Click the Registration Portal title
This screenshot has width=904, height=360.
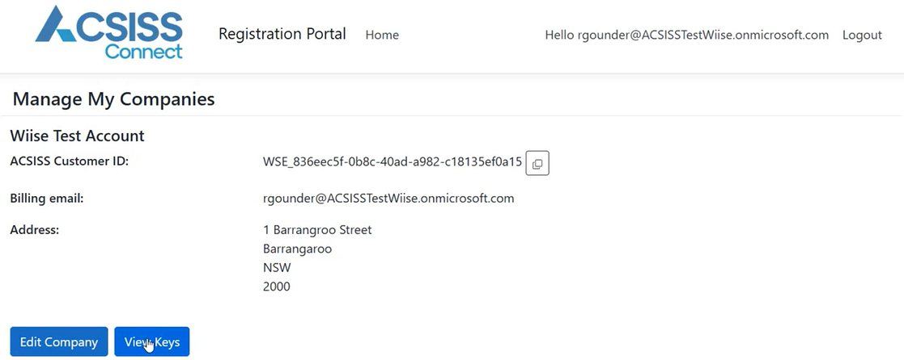coord(282,34)
